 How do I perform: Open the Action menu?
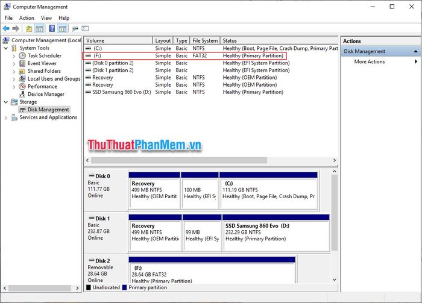coord(27,18)
